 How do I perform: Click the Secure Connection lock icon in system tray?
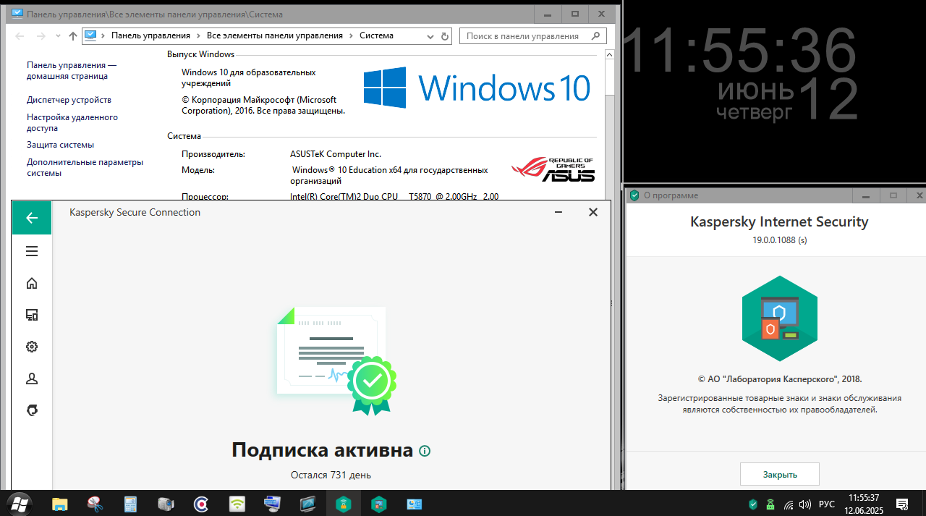[x=770, y=504]
